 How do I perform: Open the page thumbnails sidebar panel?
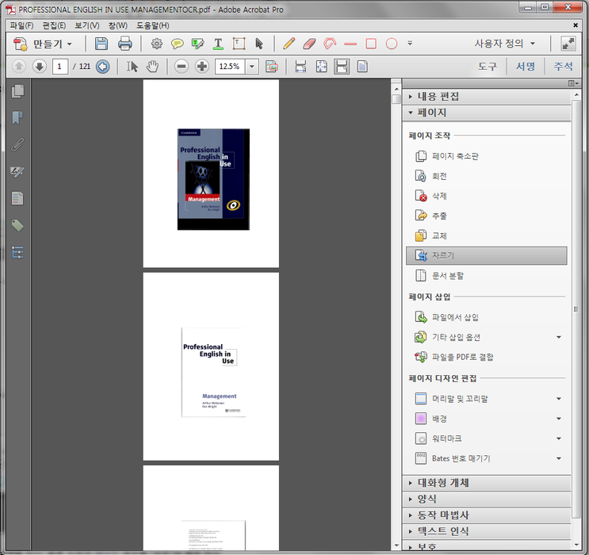click(x=17, y=91)
